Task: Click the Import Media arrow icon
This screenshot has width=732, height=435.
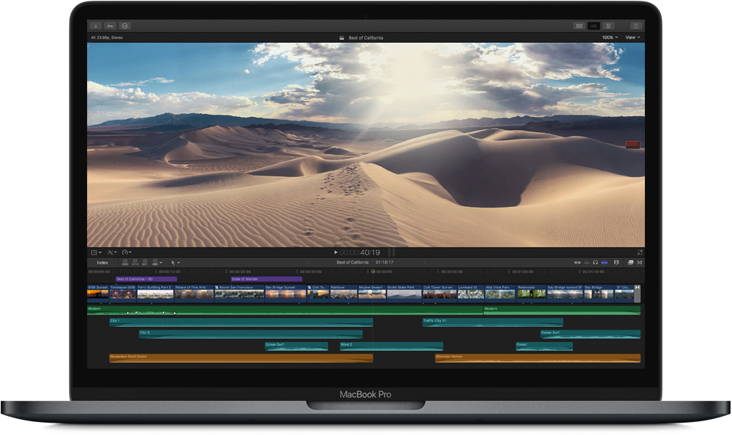Action: click(96, 25)
